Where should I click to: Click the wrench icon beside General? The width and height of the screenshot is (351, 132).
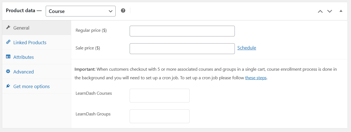(8, 28)
